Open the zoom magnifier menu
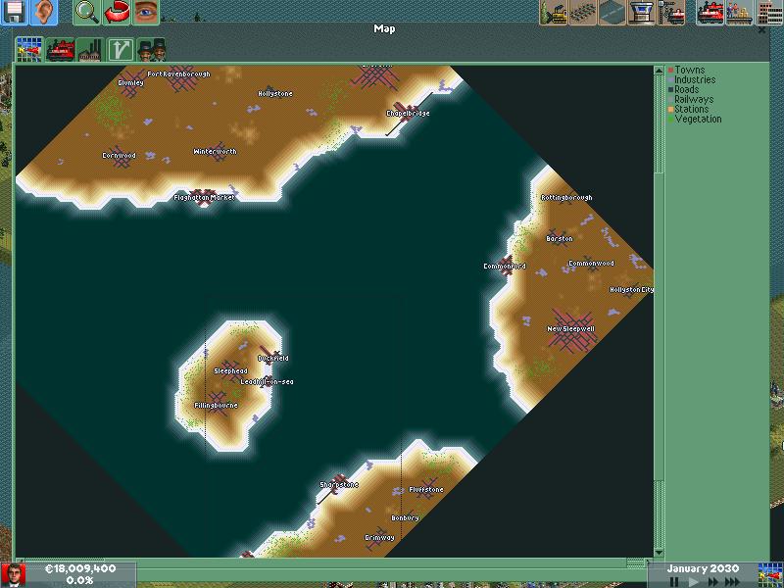The width and height of the screenshot is (784, 588). coord(87,11)
